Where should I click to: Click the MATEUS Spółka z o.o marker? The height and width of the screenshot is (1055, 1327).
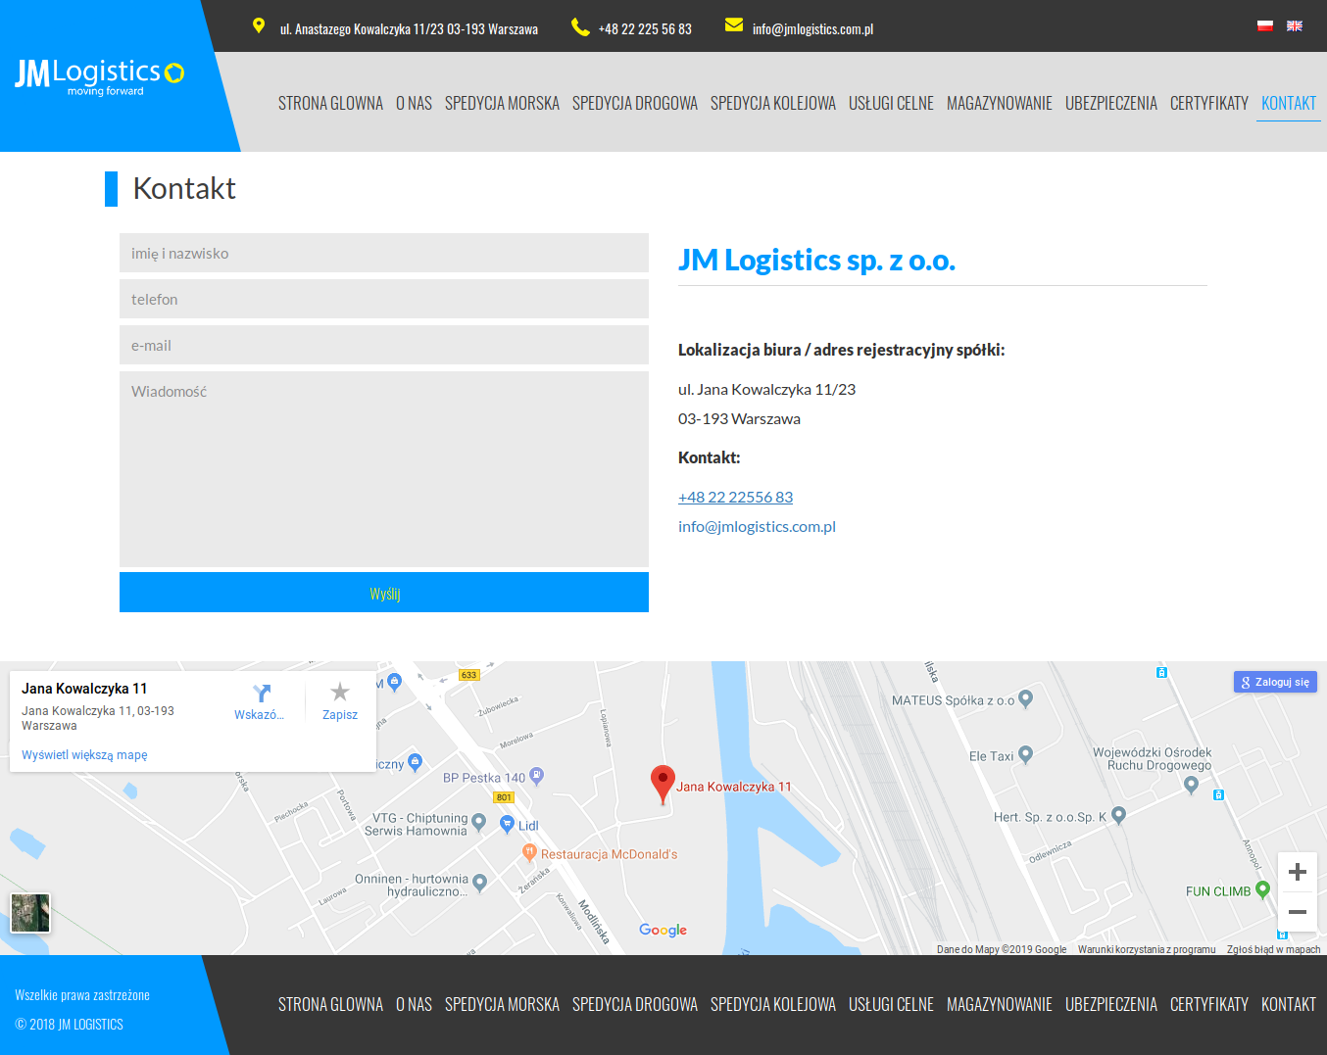click(x=1025, y=698)
